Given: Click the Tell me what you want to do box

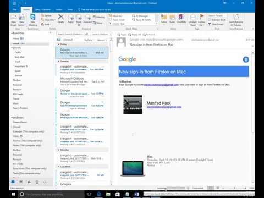Looking at the screenshot, I should pos(94,9).
